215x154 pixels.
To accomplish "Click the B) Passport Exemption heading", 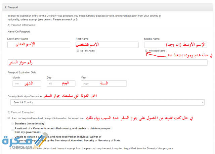I will click(21, 112).
